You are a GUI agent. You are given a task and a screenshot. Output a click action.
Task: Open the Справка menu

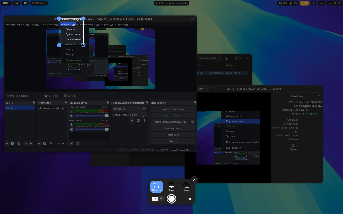point(122,25)
